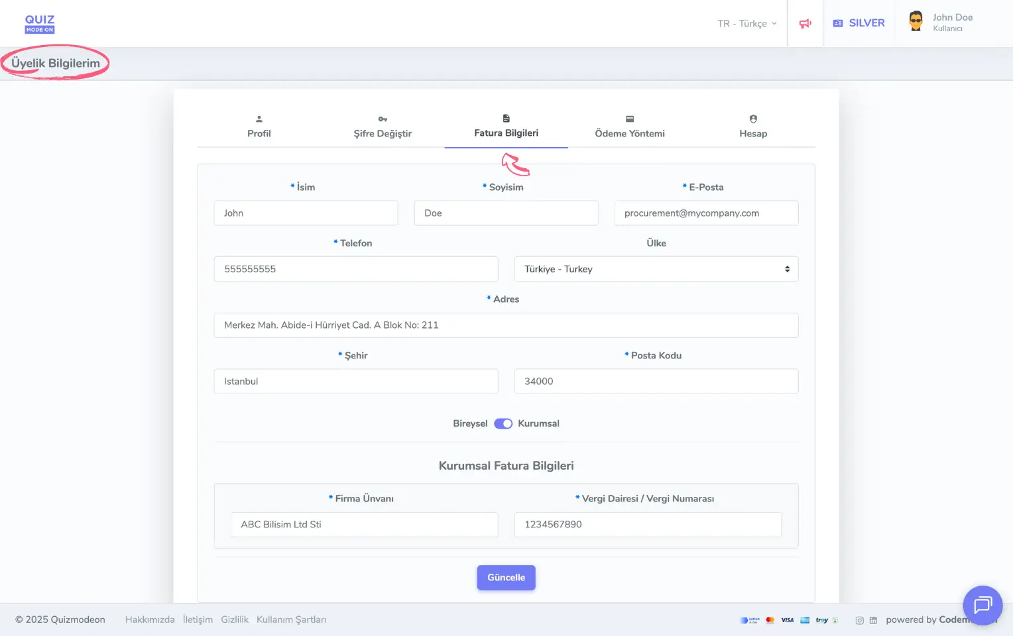This screenshot has height=636, width=1013.
Task: Open the Ülke country dropdown
Action: pyautogui.click(x=656, y=269)
